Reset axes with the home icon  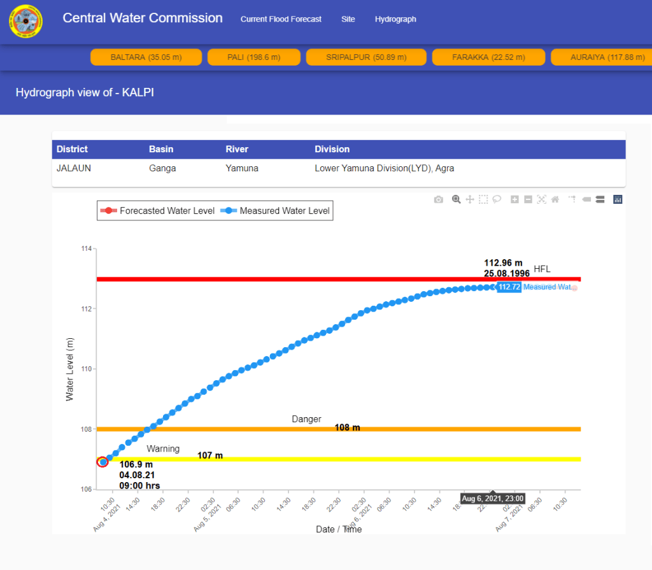pyautogui.click(x=555, y=199)
